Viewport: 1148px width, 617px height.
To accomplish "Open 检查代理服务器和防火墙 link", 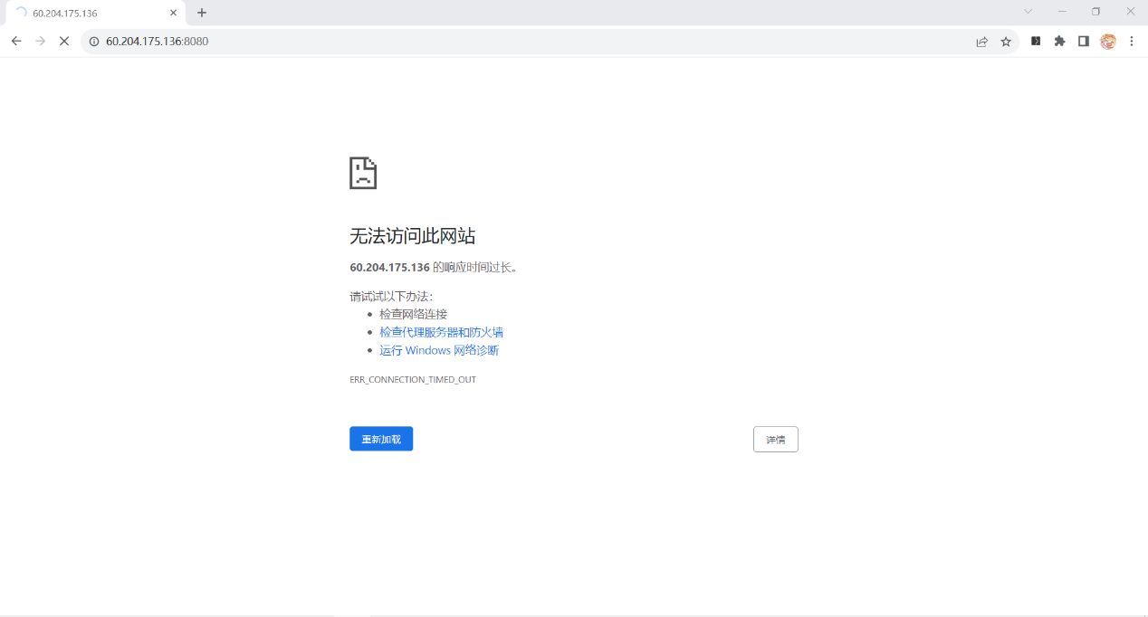I will (x=441, y=332).
